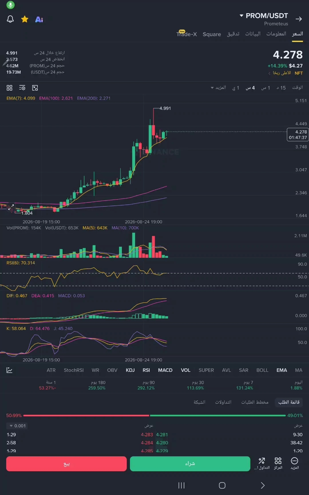Tap the red بيع sell button
Viewport: 309px width, 495px height.
click(x=66, y=464)
